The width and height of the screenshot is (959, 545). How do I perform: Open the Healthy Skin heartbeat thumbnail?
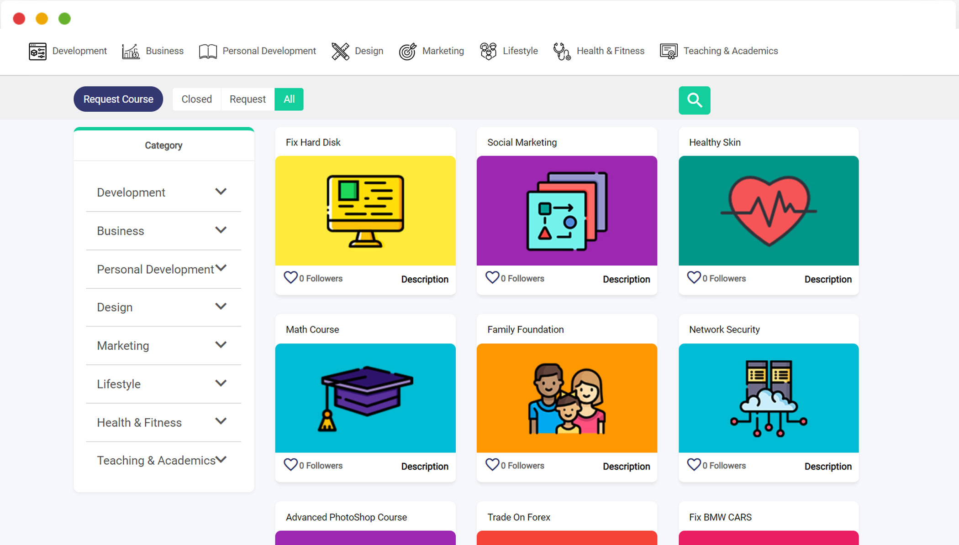[769, 211]
